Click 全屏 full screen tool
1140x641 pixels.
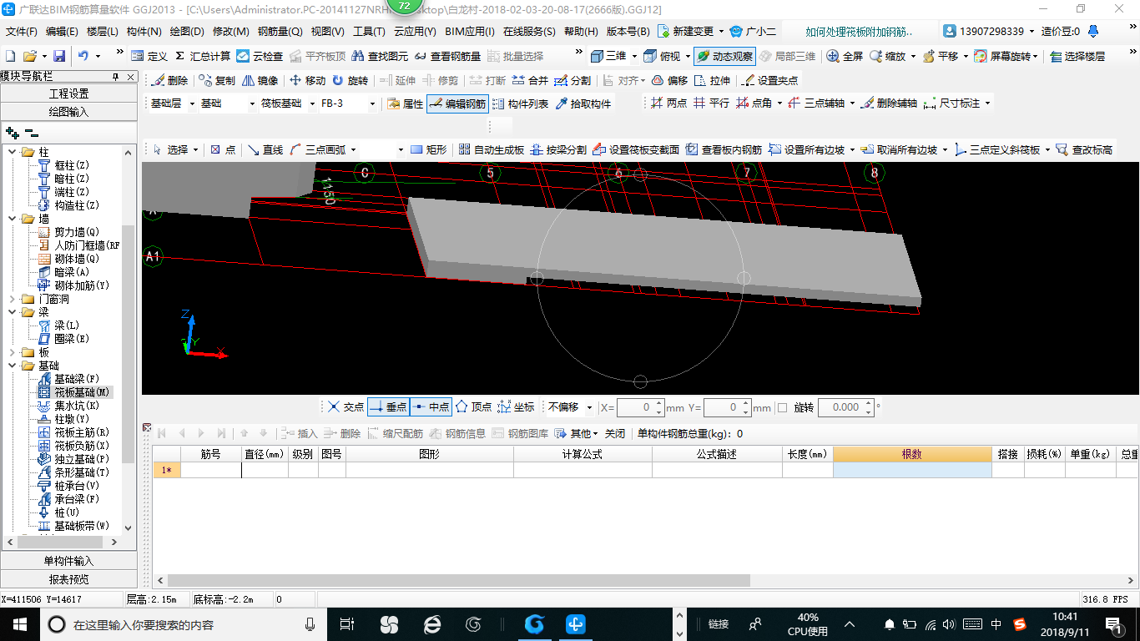(x=845, y=56)
